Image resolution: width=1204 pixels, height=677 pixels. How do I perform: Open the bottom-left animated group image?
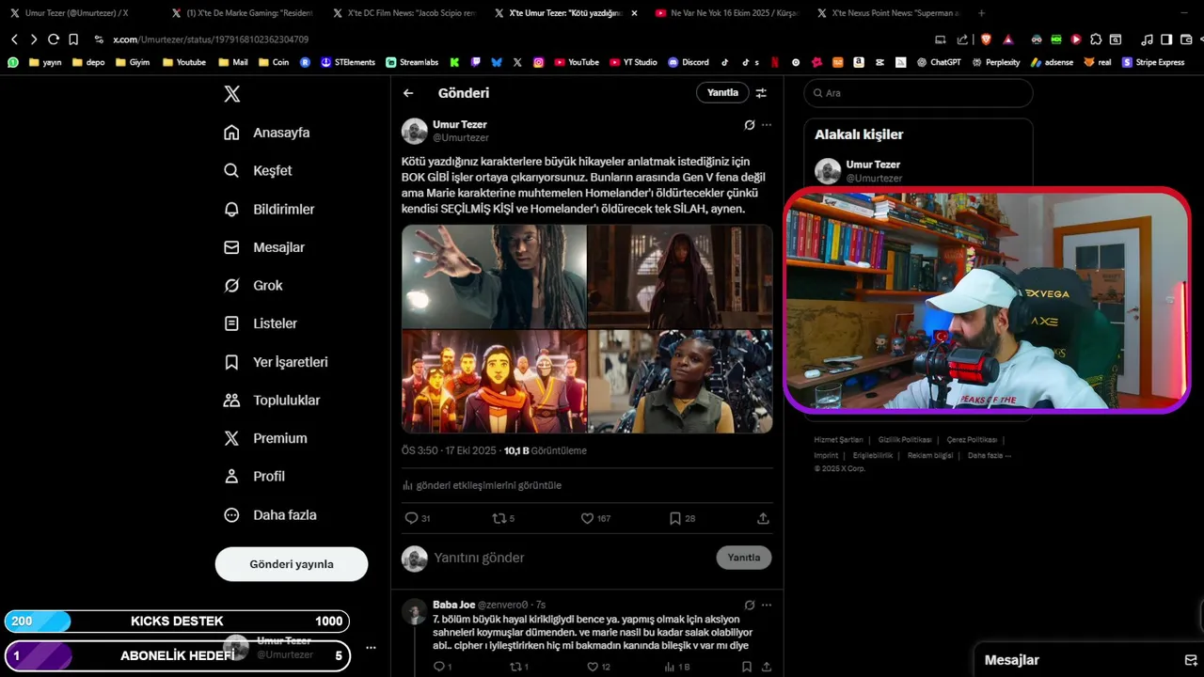494,382
